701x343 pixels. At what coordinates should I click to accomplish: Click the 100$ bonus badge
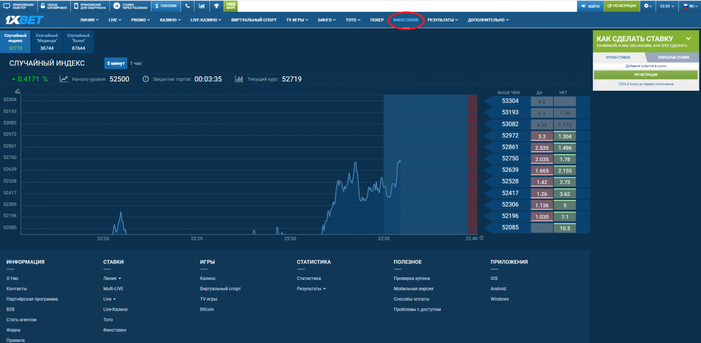(x=230, y=6)
